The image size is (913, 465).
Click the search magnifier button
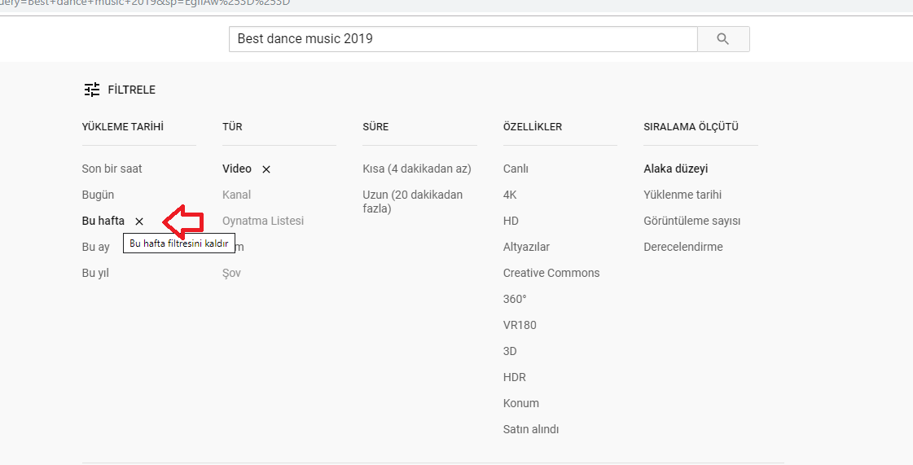pyautogui.click(x=723, y=39)
